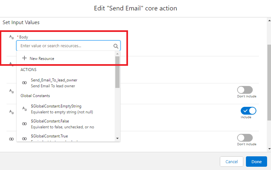Screen dimensions: 271x170
Task: Click the link icon beside Send_Email_To_lead_owner
Action: [24, 83]
